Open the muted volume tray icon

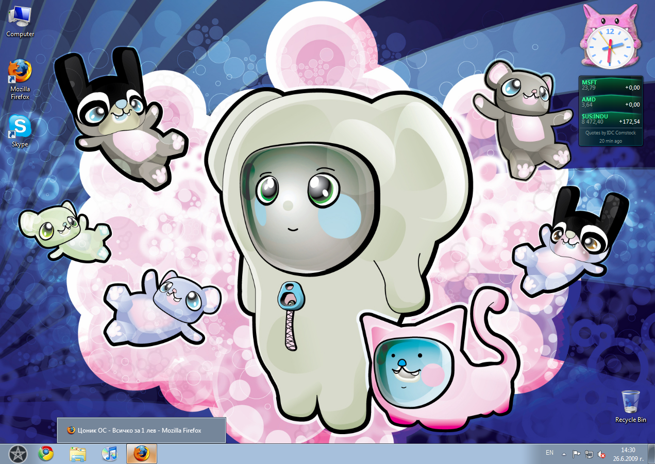pos(601,454)
